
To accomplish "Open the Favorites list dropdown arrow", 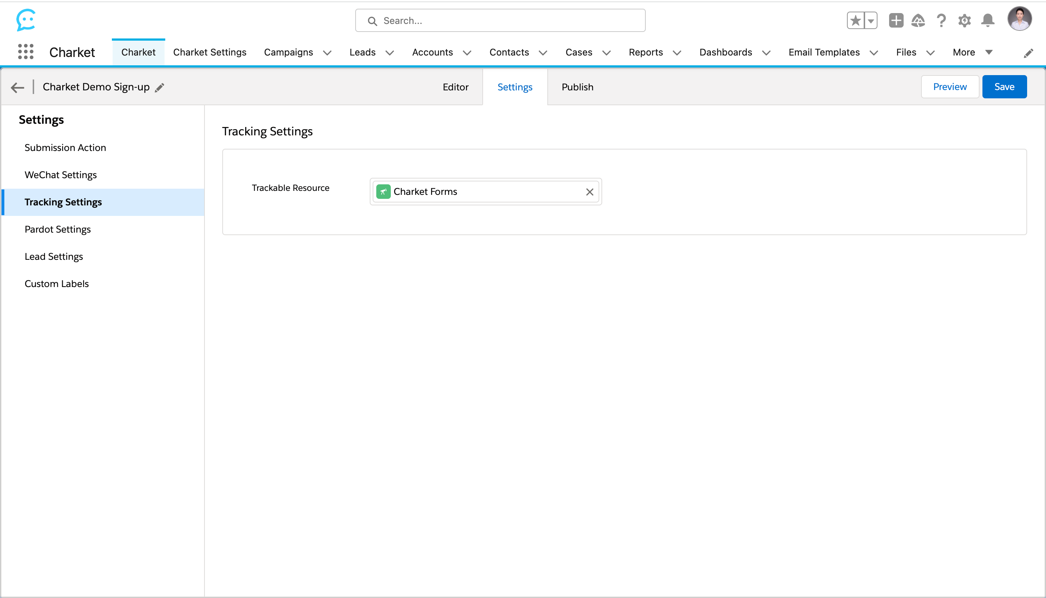I will click(871, 21).
